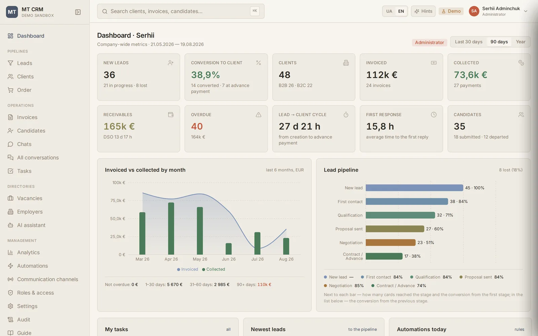Click the Demo badge button
This screenshot has width=538, height=336.
(x=451, y=11)
